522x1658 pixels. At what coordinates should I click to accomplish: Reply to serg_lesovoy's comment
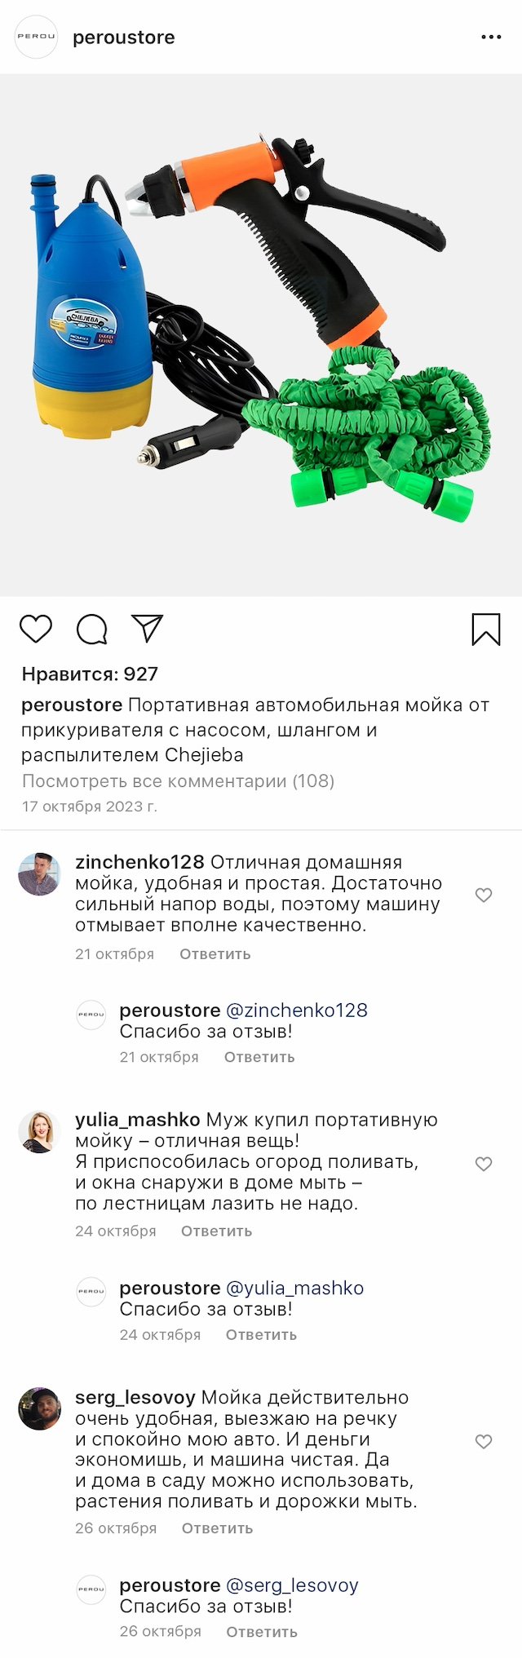(217, 1528)
